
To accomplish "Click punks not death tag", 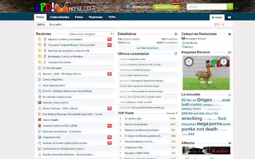I will click(x=200, y=129).
